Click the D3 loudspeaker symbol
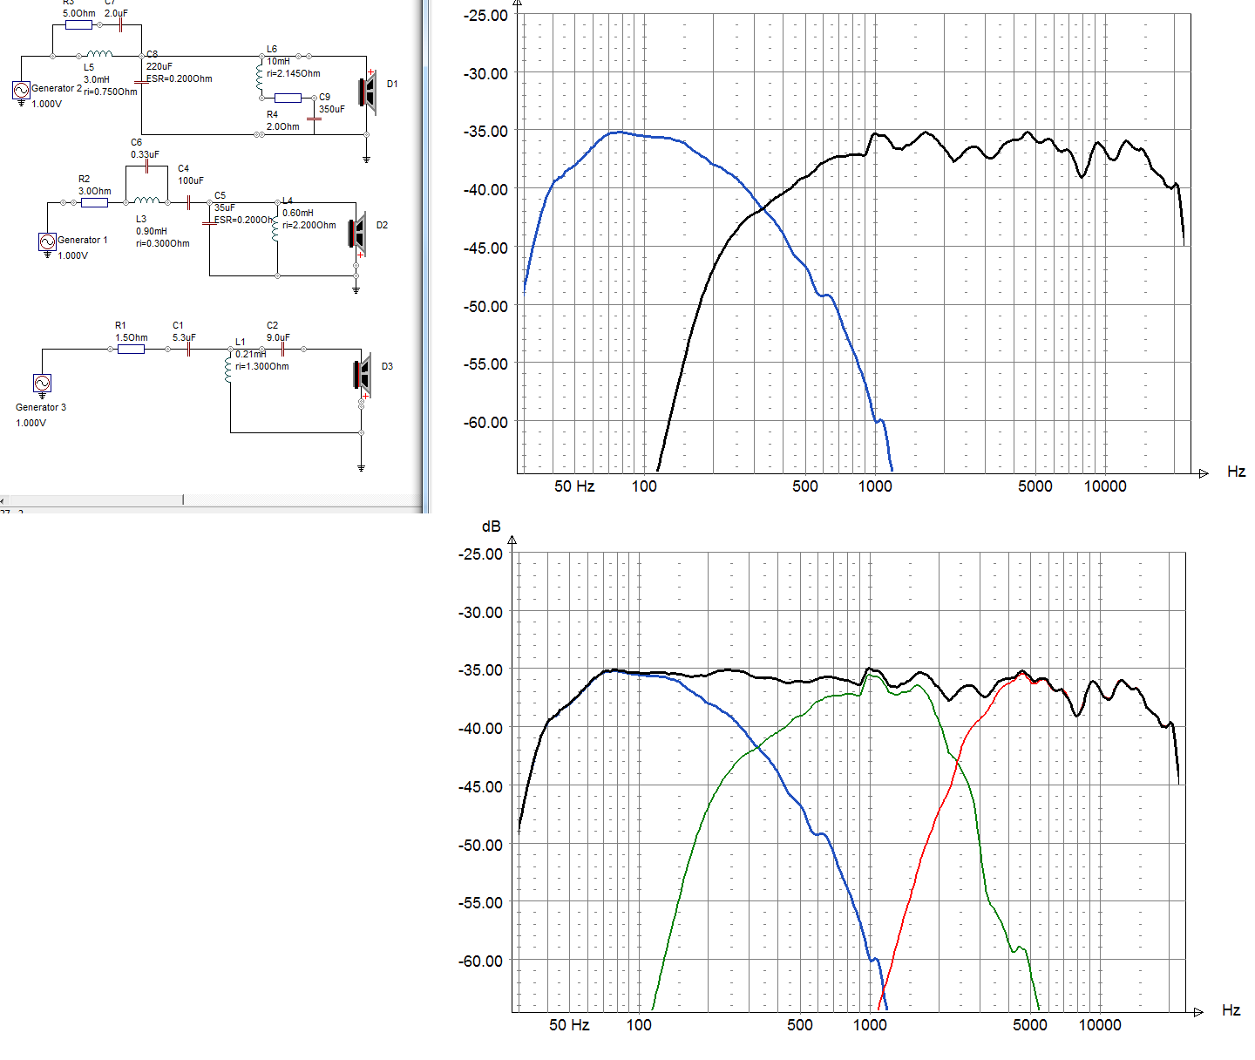This screenshot has height=1060, width=1255. pyautogui.click(x=362, y=374)
